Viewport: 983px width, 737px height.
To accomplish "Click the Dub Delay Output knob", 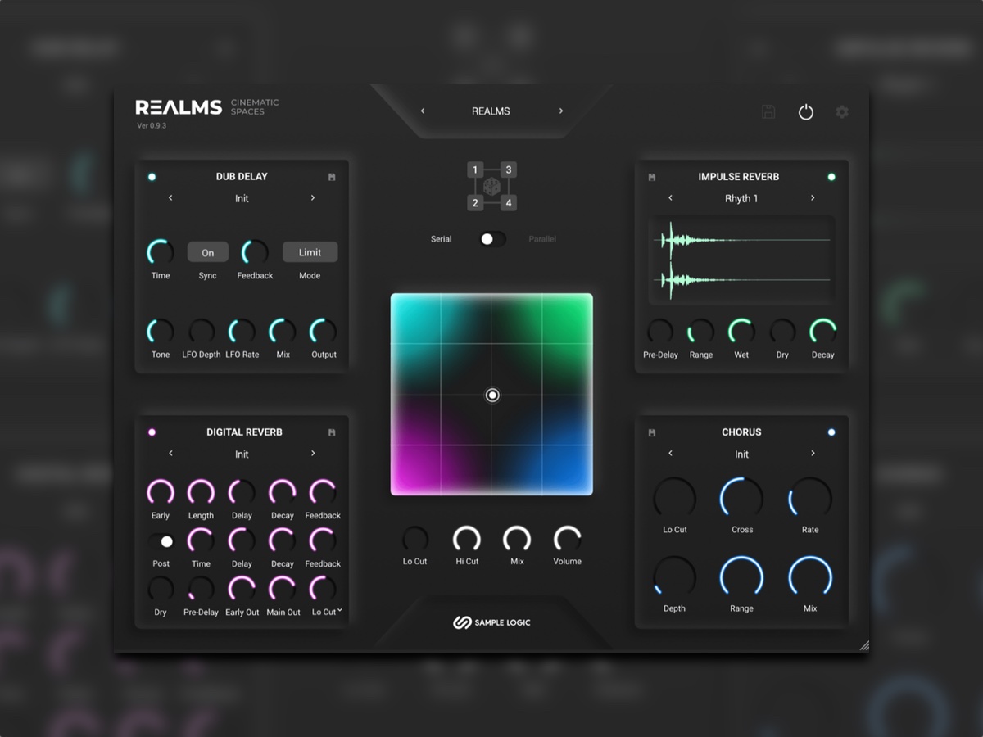I will click(324, 332).
